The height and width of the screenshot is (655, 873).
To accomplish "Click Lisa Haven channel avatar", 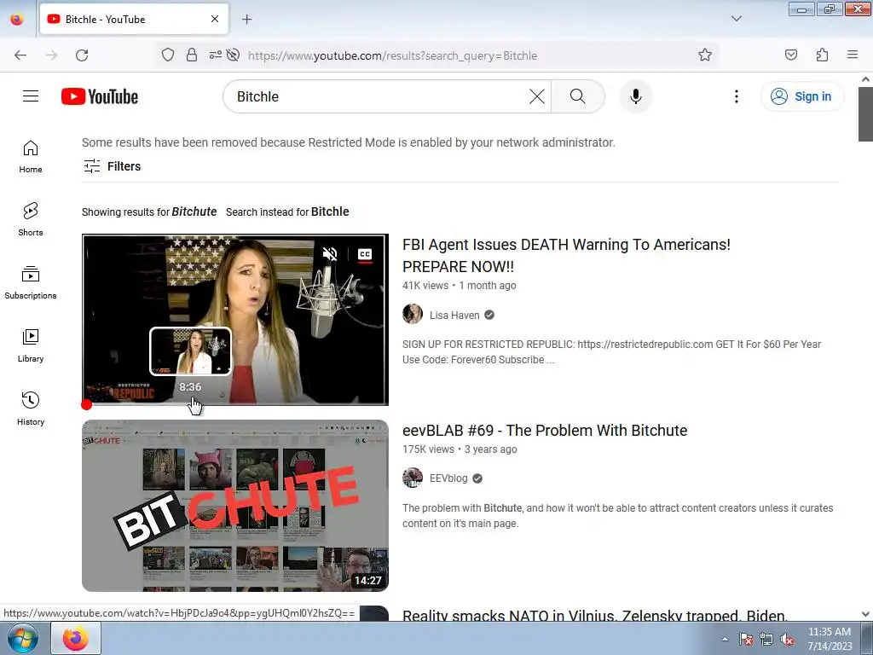I will [413, 314].
